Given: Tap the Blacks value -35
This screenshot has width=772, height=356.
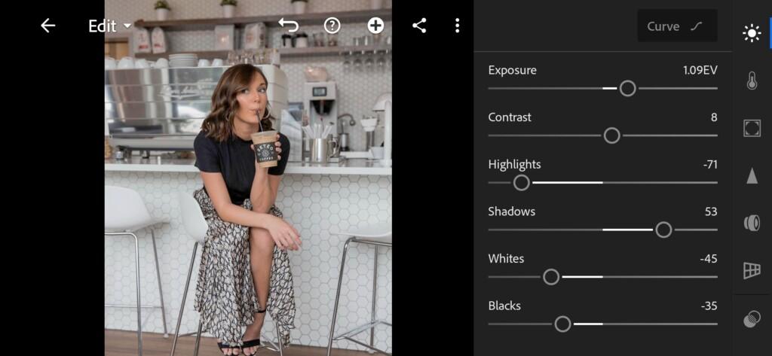Looking at the screenshot, I should 709,306.
